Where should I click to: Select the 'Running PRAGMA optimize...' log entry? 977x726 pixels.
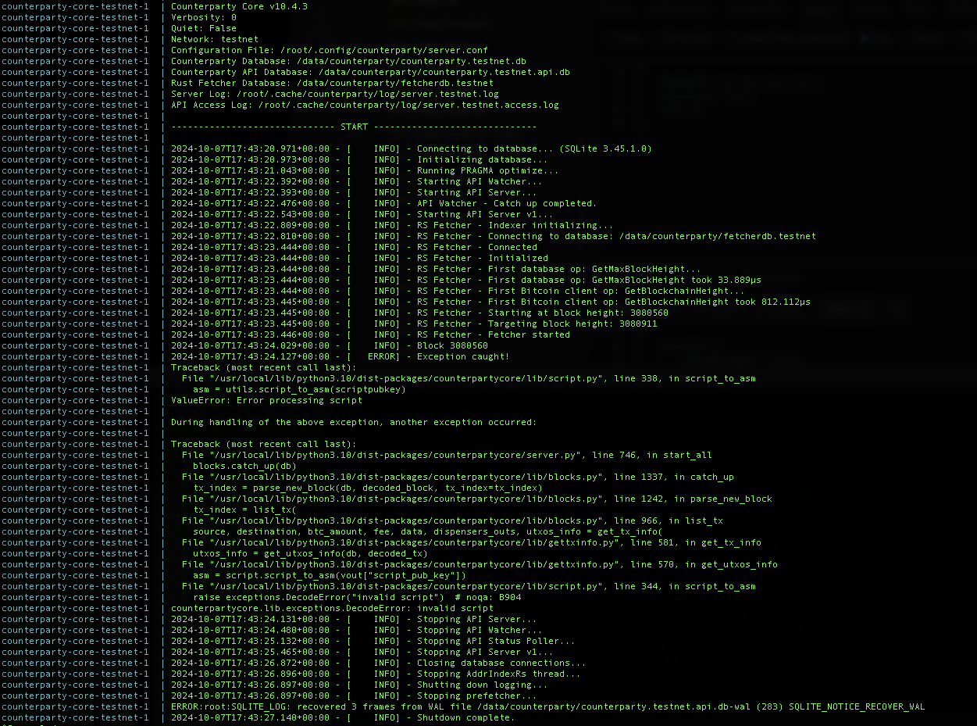click(365, 170)
